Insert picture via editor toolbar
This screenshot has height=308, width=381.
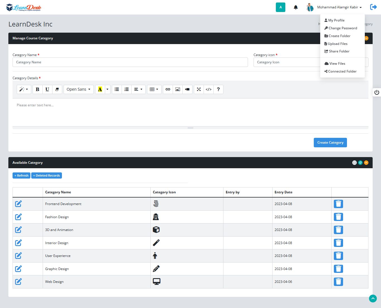coord(177,89)
